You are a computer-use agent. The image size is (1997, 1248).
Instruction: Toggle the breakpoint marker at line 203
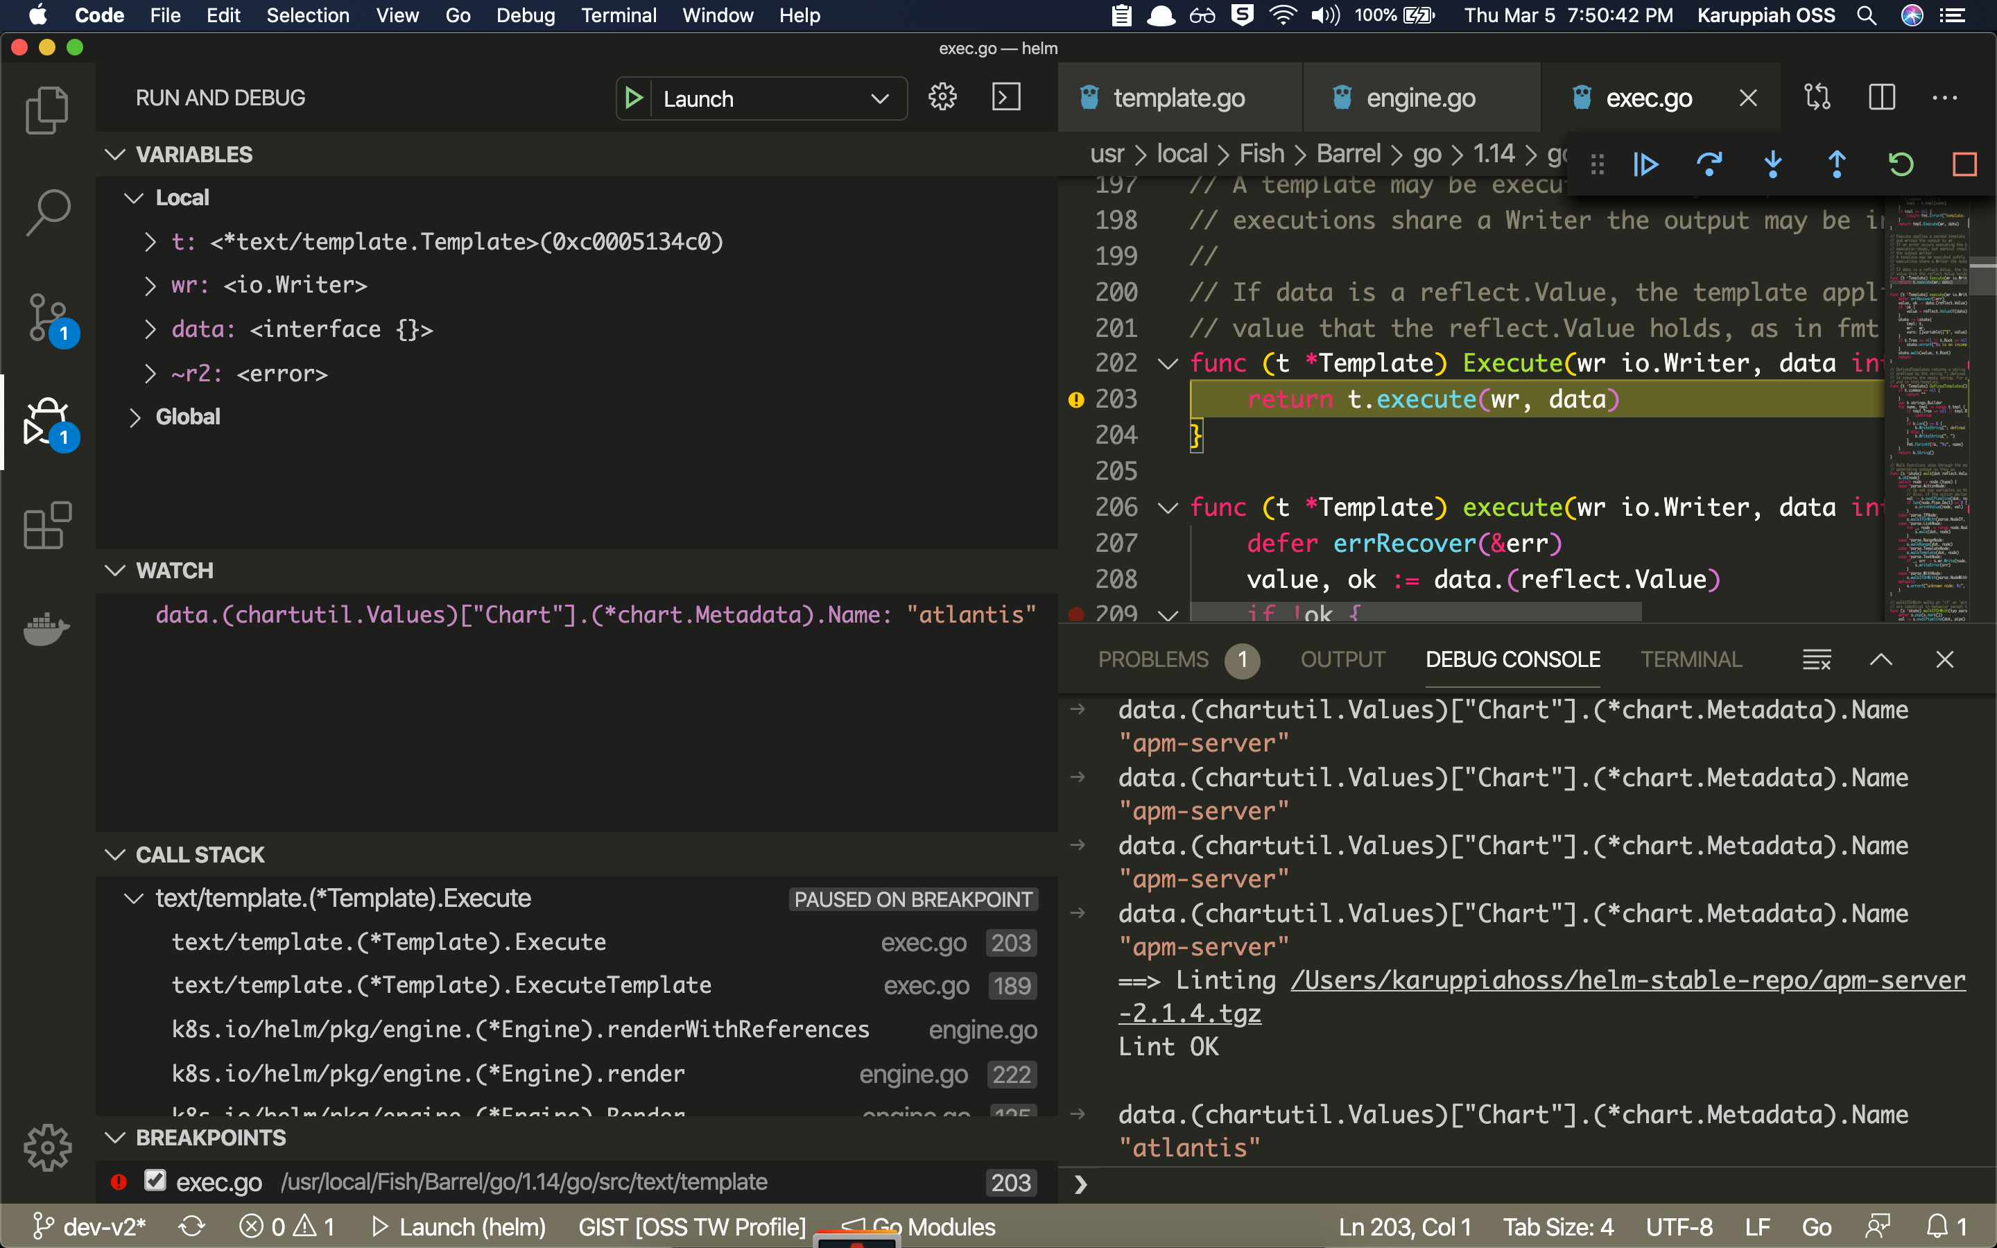1076,399
